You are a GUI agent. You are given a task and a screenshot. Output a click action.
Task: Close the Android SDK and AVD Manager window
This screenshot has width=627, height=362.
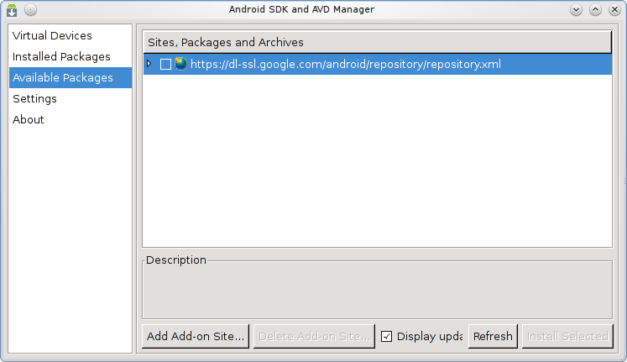tap(614, 10)
